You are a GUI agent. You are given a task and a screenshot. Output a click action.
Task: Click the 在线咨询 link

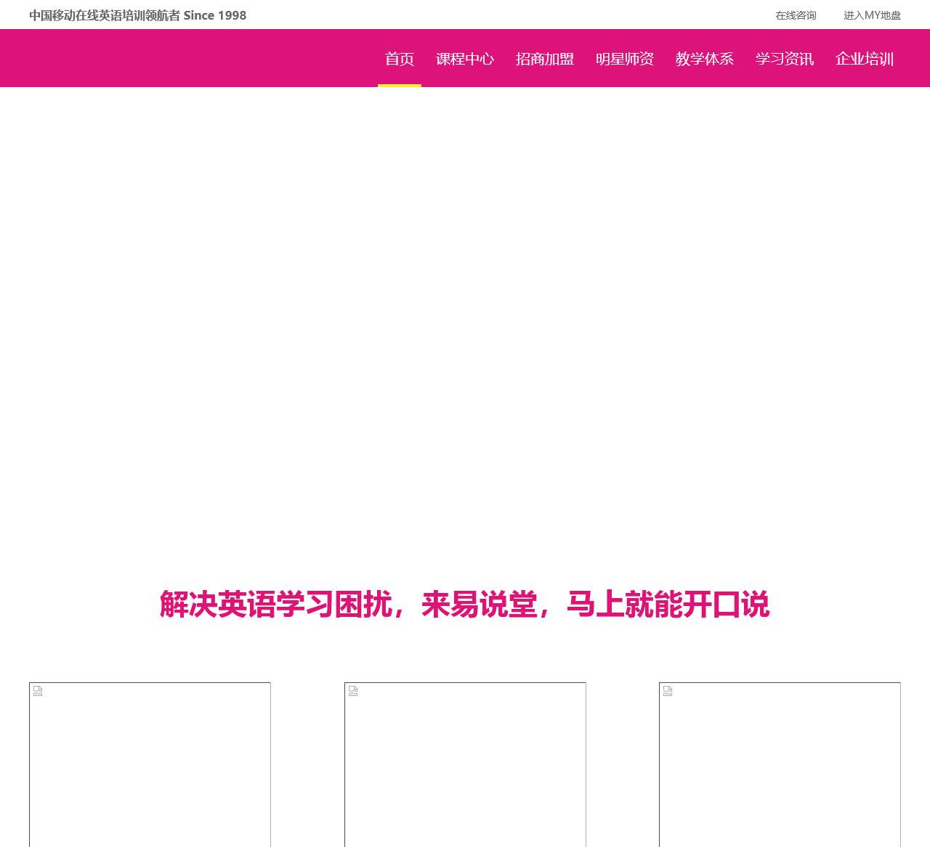tap(796, 15)
